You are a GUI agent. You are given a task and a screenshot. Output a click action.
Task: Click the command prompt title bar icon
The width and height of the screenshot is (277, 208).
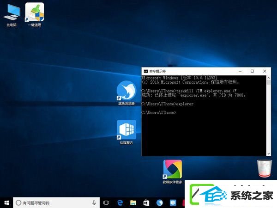point(146,71)
